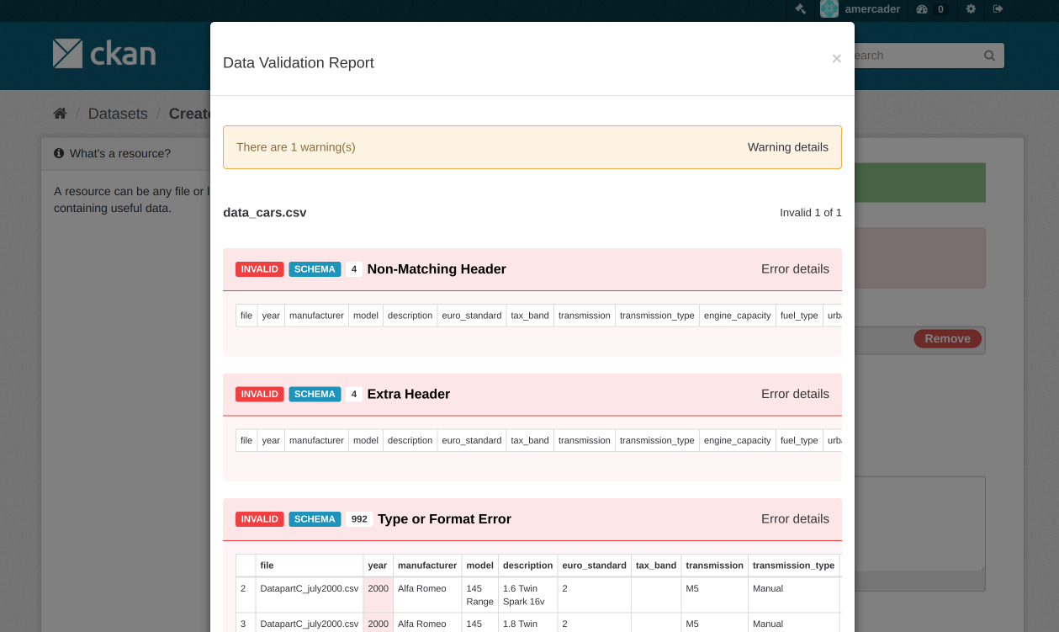Show Error details for Type or Format Error
Viewport: 1059px width, 632px height.
[795, 519]
